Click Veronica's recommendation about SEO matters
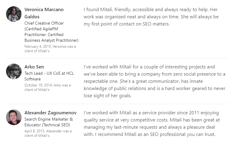Viewport: 234px width, 144px height. [151, 17]
